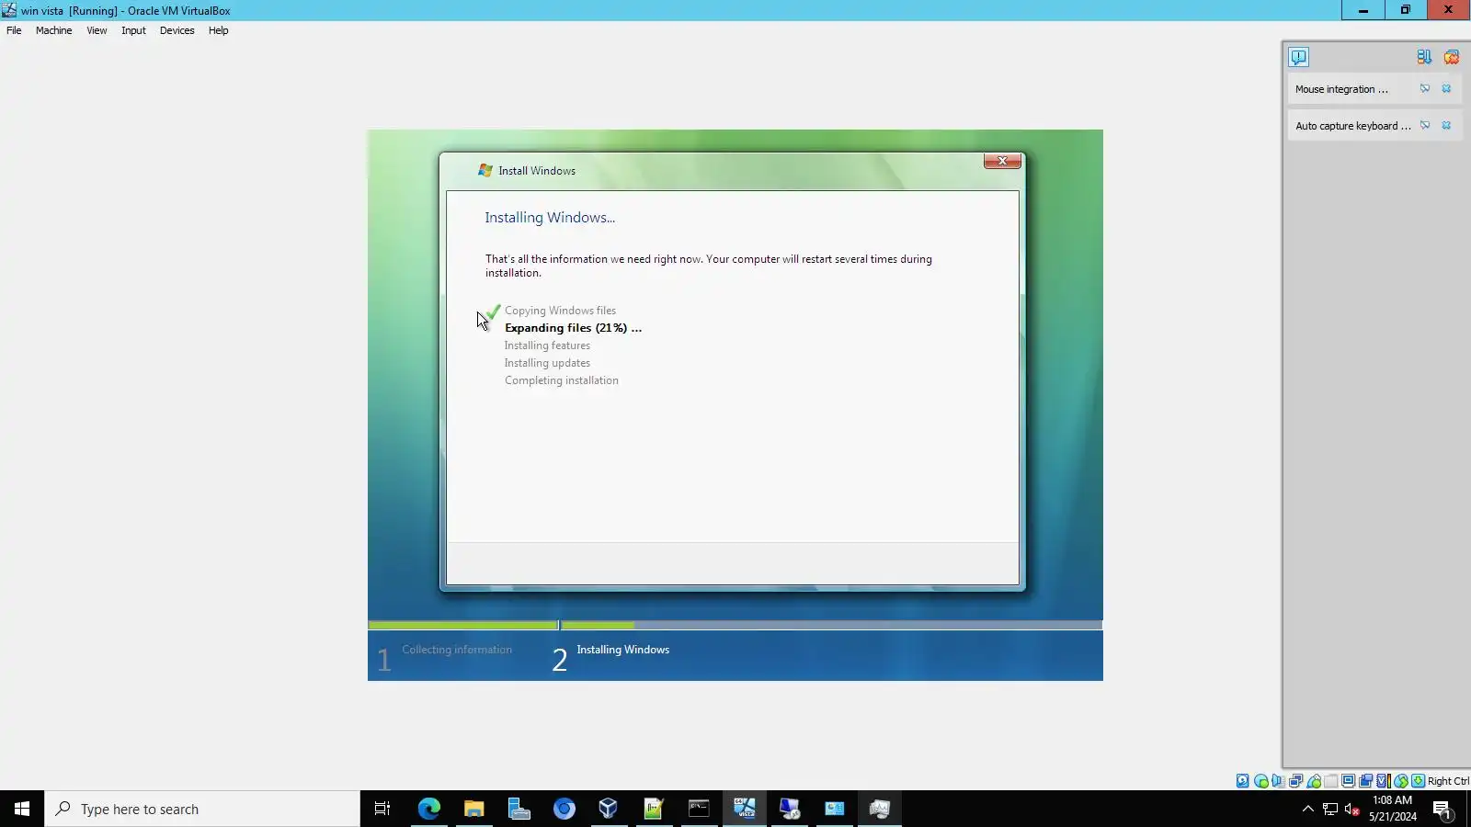Click the mouse integration status icon
This screenshot has width=1471, height=827.
1401,781
